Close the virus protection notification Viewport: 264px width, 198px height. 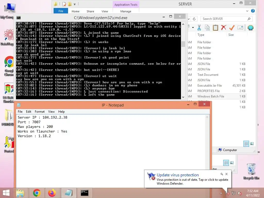pyautogui.click(x=226, y=174)
